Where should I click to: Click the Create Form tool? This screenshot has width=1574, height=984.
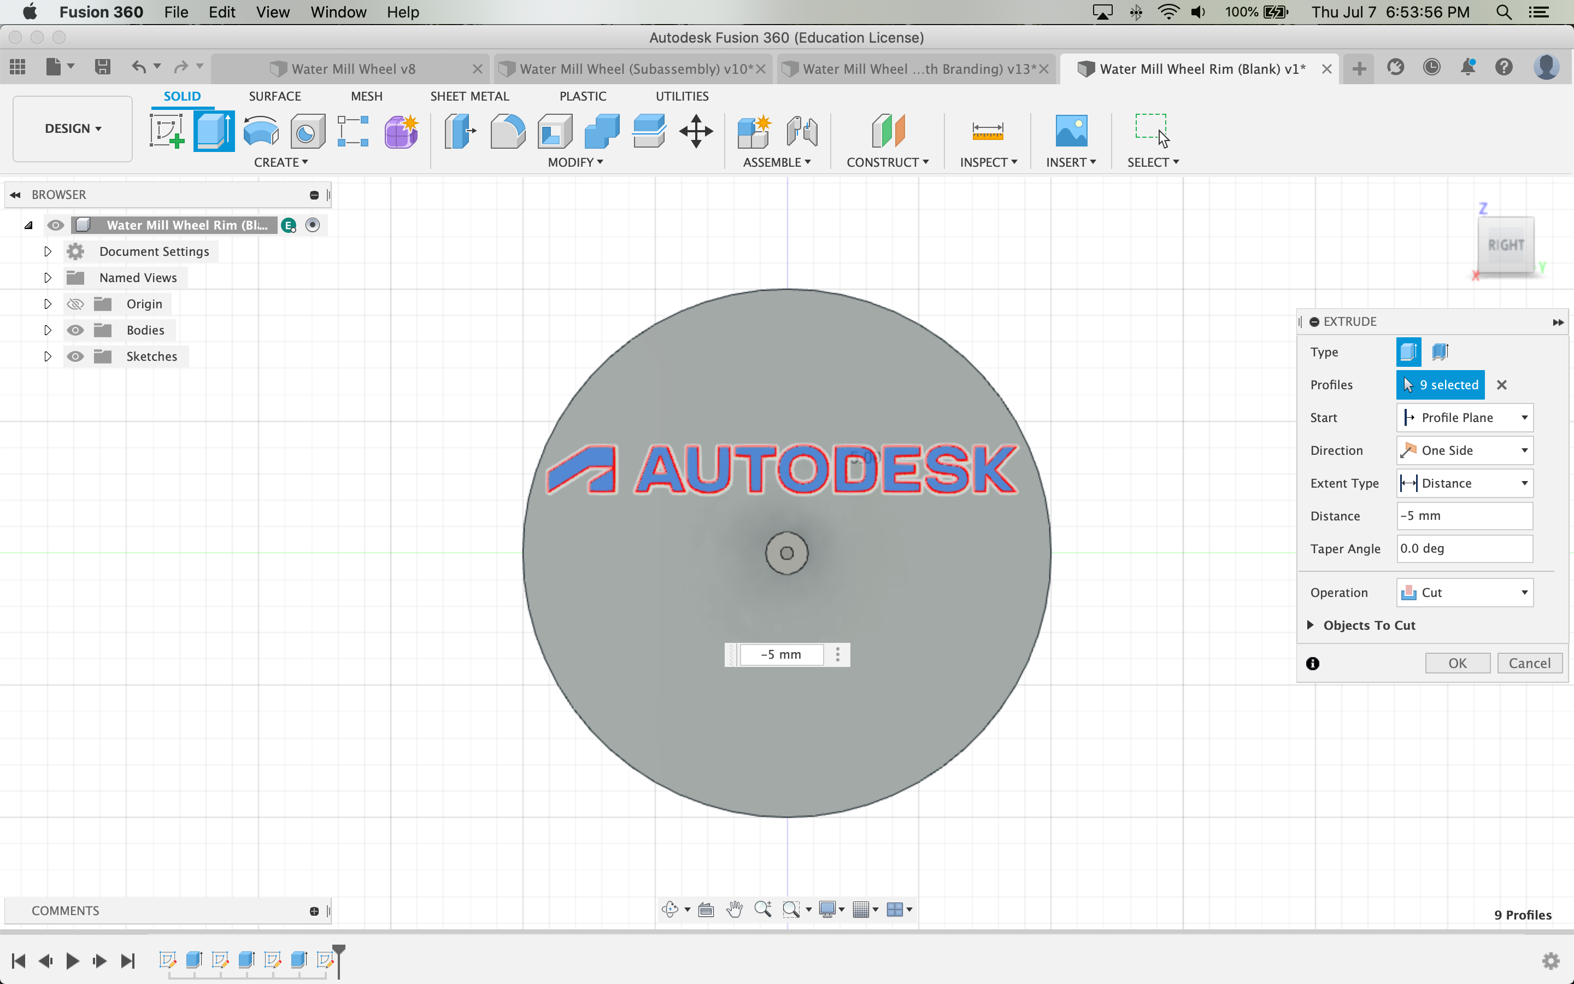coord(401,131)
